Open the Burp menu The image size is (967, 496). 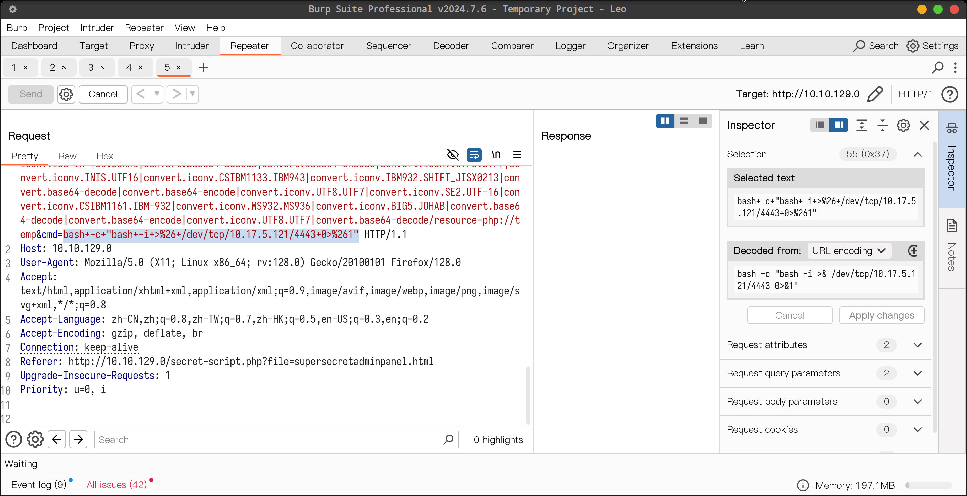(x=17, y=28)
